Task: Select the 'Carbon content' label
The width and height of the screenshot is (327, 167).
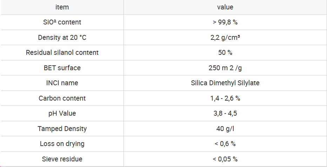Action: tap(62, 98)
